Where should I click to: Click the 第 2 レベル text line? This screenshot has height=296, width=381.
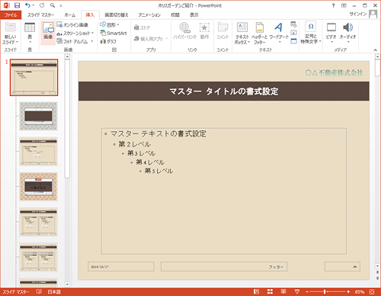(135, 144)
